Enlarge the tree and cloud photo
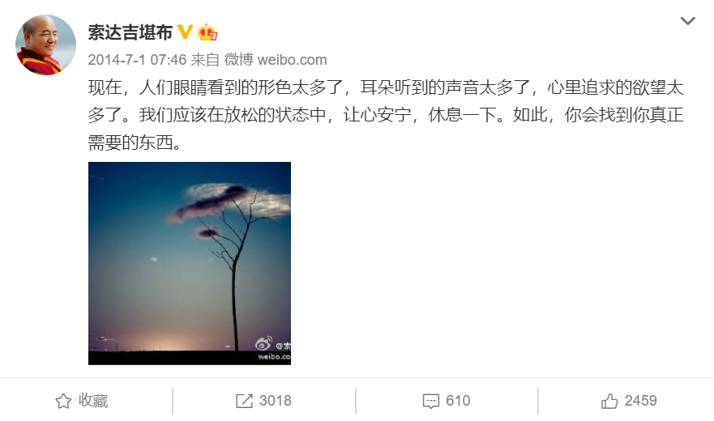The height and width of the screenshot is (421, 714). click(190, 263)
